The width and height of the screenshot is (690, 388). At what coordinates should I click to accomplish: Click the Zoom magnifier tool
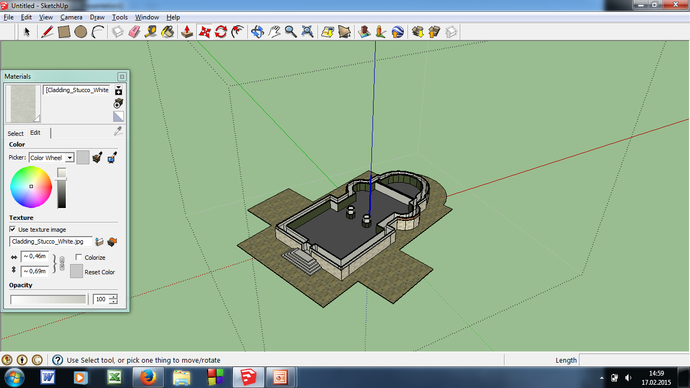click(291, 32)
